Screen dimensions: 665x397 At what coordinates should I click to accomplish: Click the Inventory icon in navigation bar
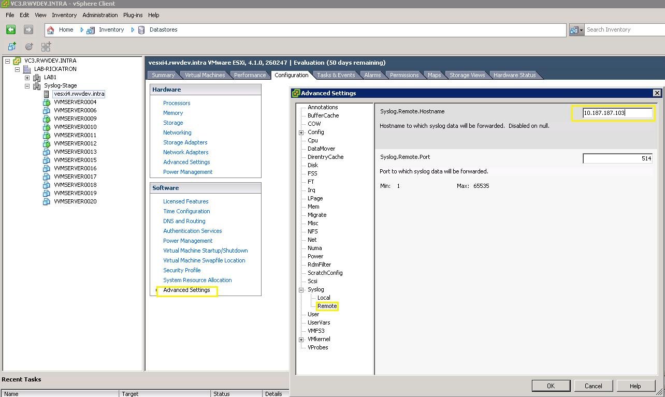click(x=91, y=30)
